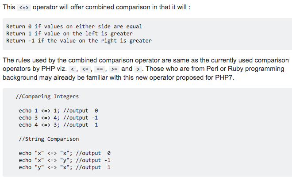
Task: Click the 'echo "x" <=> "x";' line
Action: pos(64,153)
